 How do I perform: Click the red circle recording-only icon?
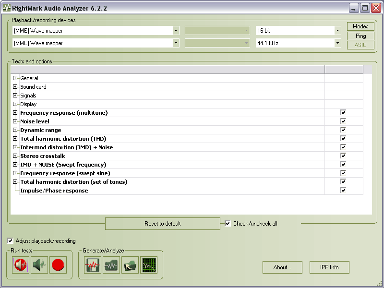coord(58,265)
